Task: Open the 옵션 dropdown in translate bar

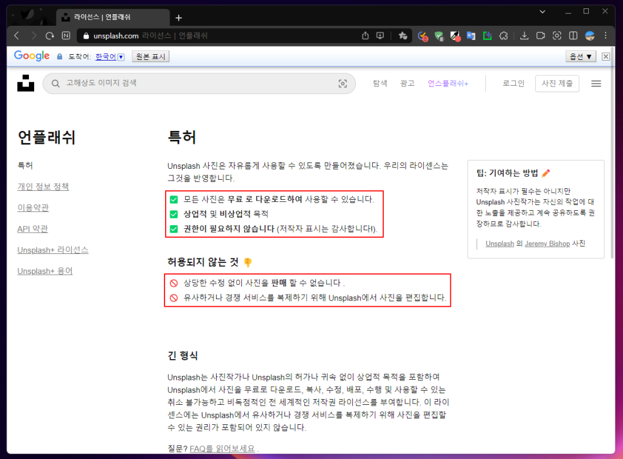Action: click(581, 56)
